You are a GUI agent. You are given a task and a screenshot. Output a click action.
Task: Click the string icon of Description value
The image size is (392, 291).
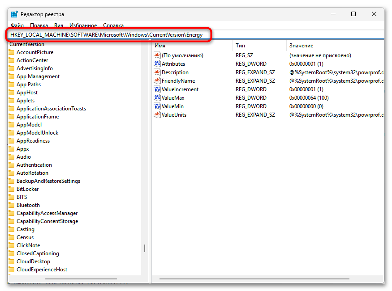[x=157, y=72]
